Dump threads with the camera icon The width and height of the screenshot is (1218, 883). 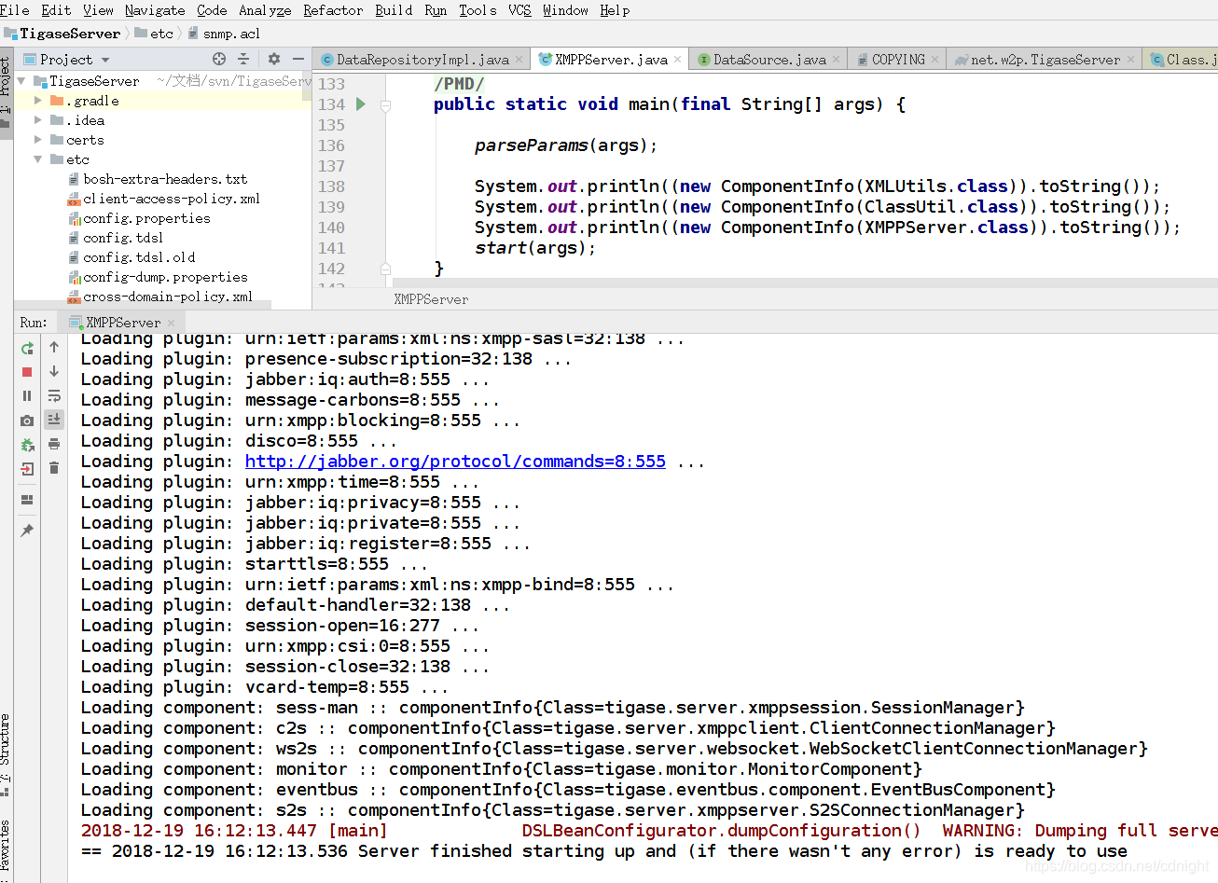click(x=27, y=421)
